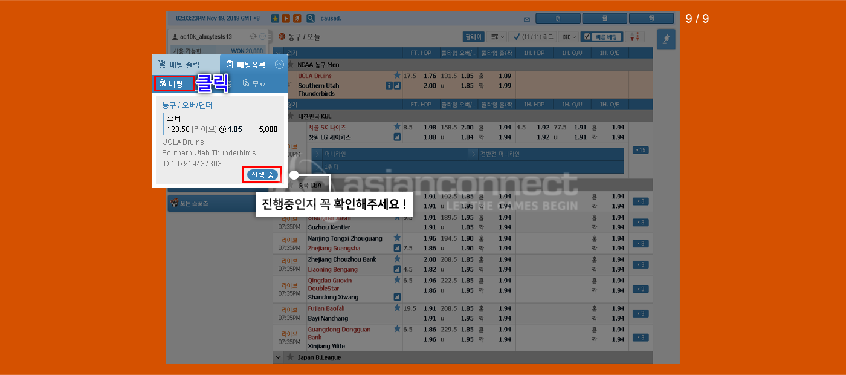Expand account details chevron beside username
The image size is (846, 375).
262,37
